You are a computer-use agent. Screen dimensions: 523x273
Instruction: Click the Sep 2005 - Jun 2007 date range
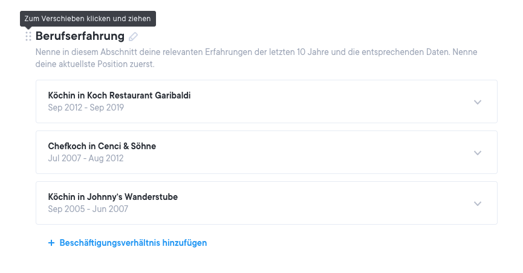click(x=88, y=209)
